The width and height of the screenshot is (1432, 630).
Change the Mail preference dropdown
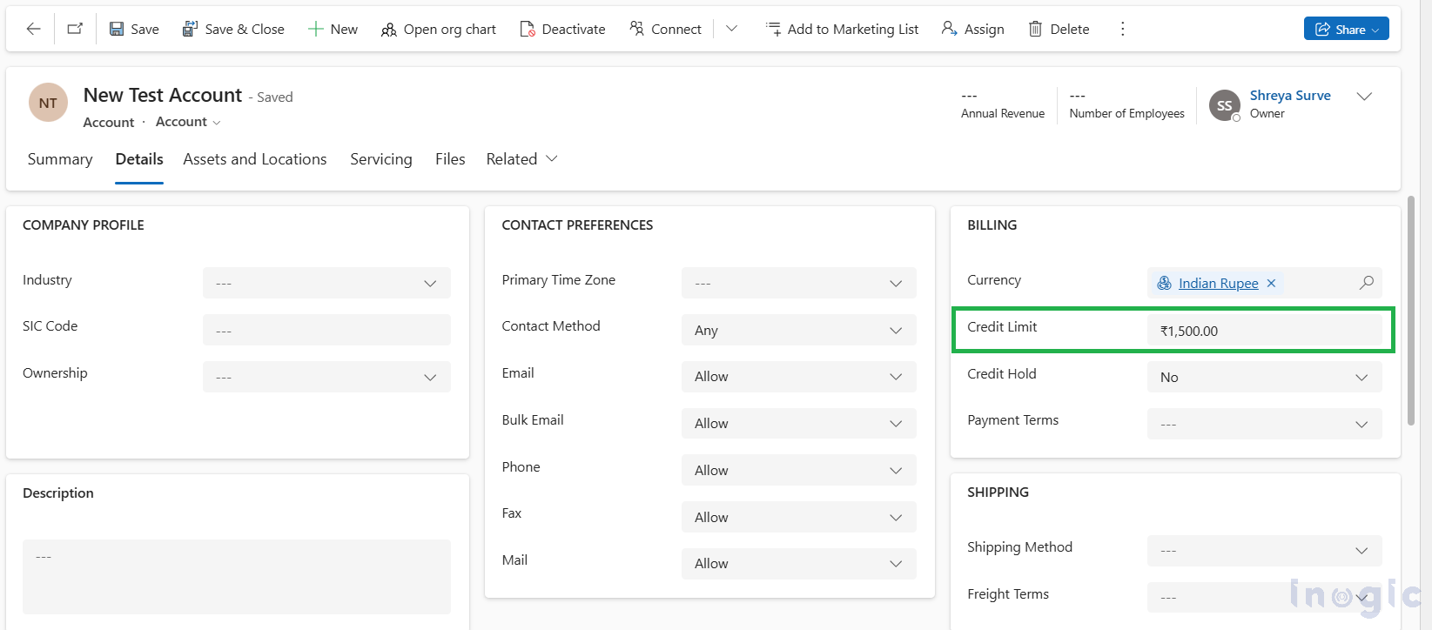pyautogui.click(x=799, y=563)
